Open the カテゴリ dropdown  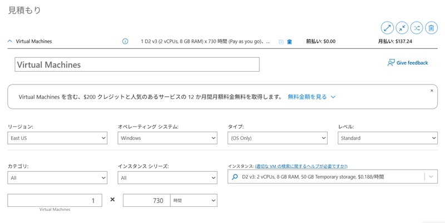[x=57, y=177]
